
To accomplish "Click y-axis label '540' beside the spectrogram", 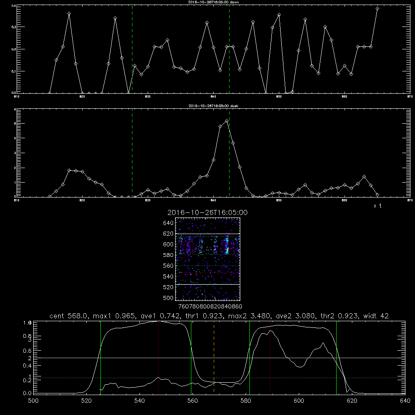I will pos(168,276).
